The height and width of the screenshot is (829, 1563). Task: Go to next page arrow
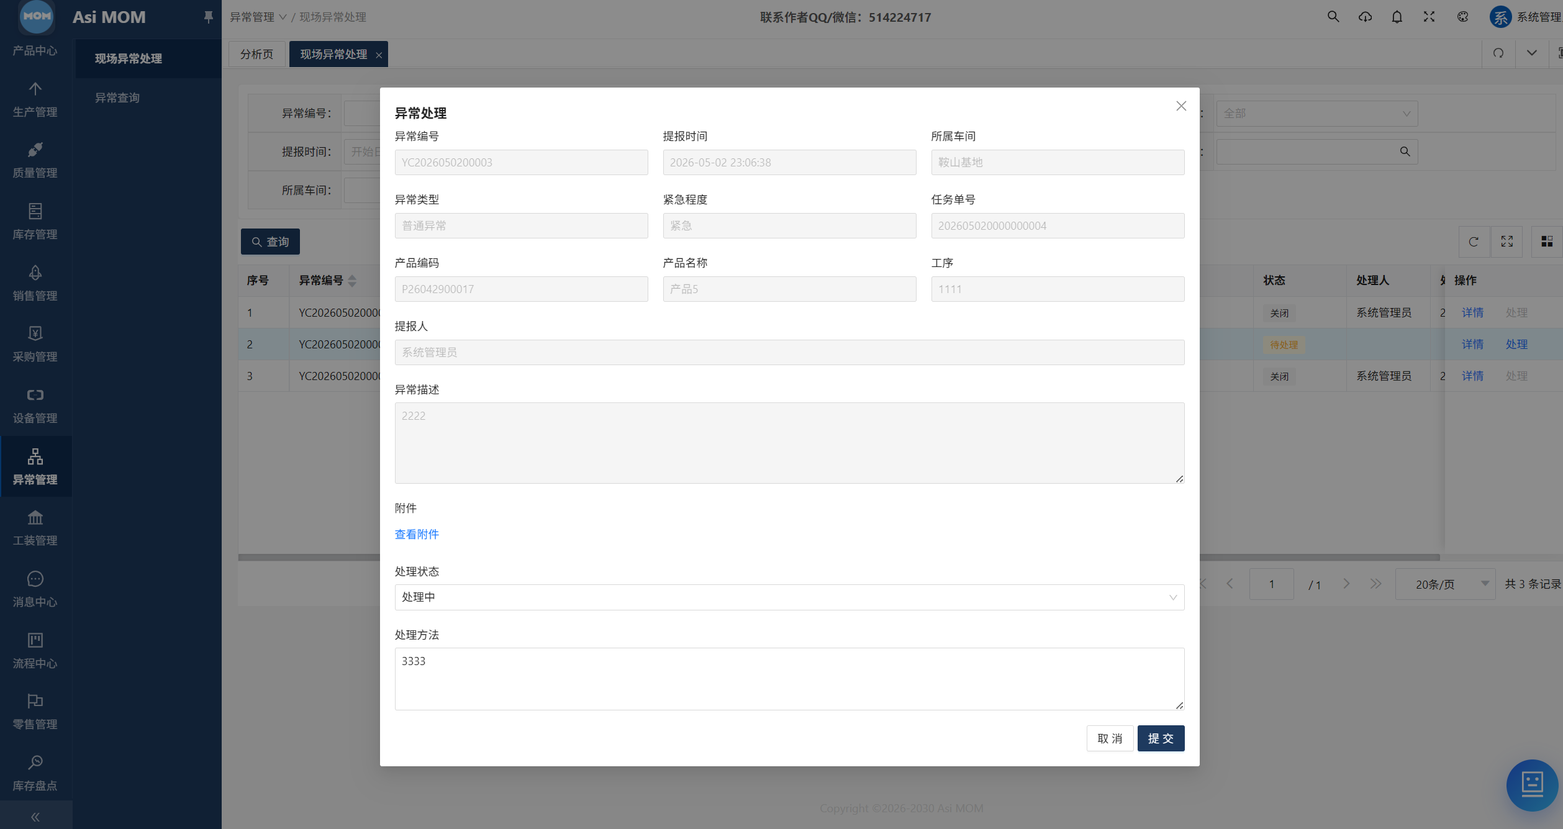pyautogui.click(x=1346, y=584)
